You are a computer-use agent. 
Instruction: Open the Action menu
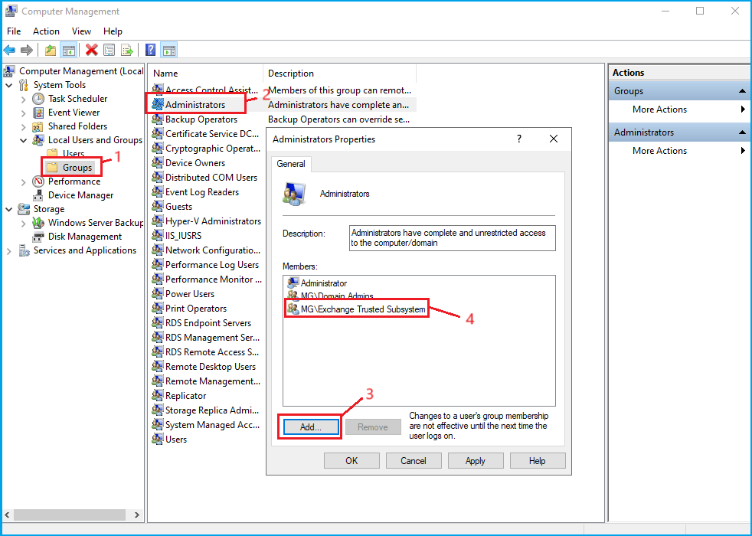point(46,31)
